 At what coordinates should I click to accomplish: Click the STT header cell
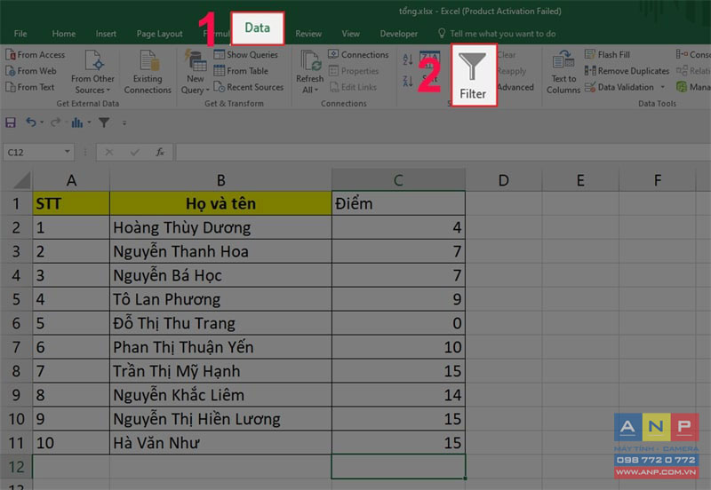(71, 203)
